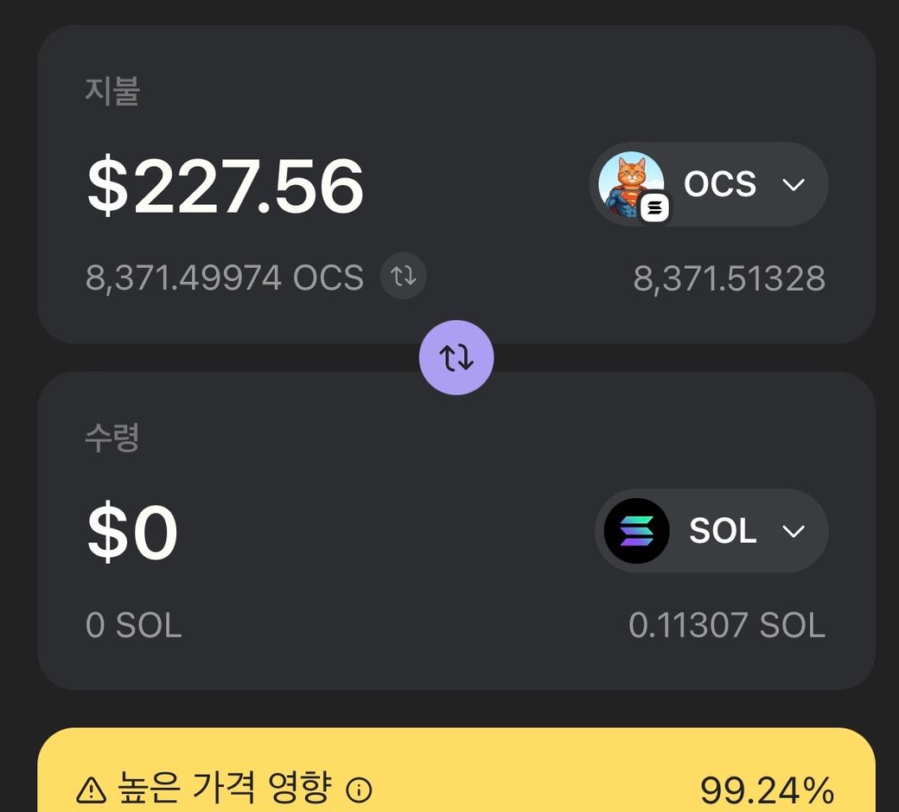Image resolution: width=899 pixels, height=812 pixels.
Task: Select the 0.11307 SOL balance text
Action: [726, 625]
